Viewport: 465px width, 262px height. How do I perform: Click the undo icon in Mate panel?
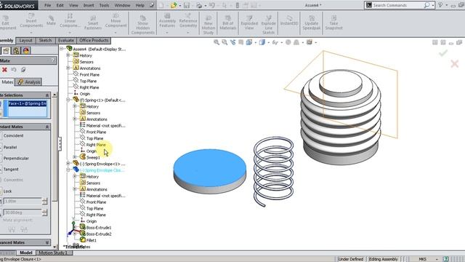click(14, 70)
